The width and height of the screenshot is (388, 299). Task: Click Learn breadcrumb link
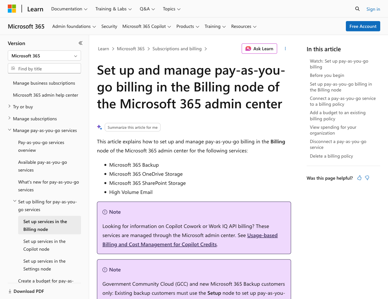(103, 49)
